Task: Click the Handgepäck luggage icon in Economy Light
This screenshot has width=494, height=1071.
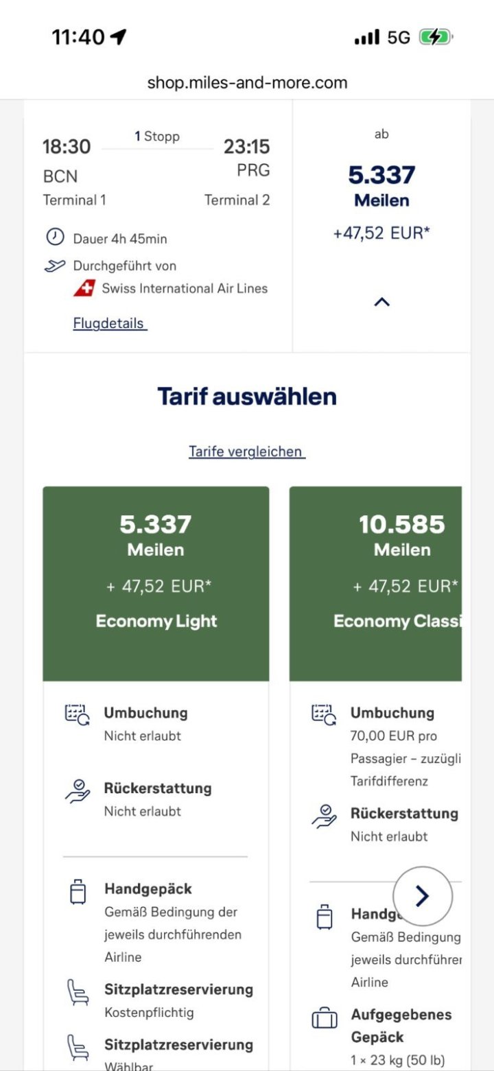Action: click(78, 892)
